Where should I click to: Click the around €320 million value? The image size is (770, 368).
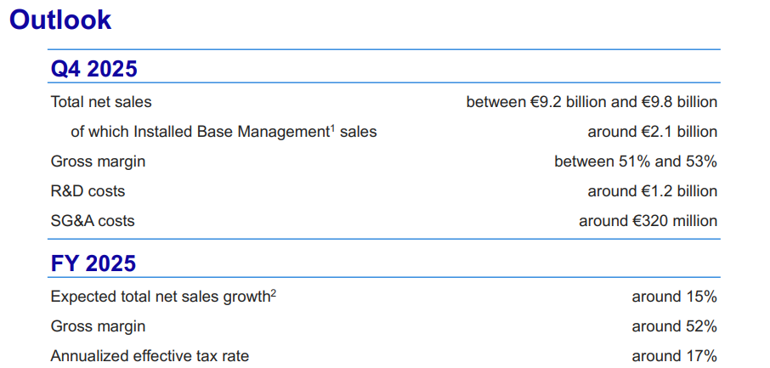(x=648, y=221)
